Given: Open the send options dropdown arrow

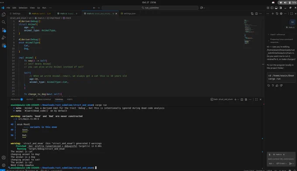Looking at the screenshot, I should 293,164.
